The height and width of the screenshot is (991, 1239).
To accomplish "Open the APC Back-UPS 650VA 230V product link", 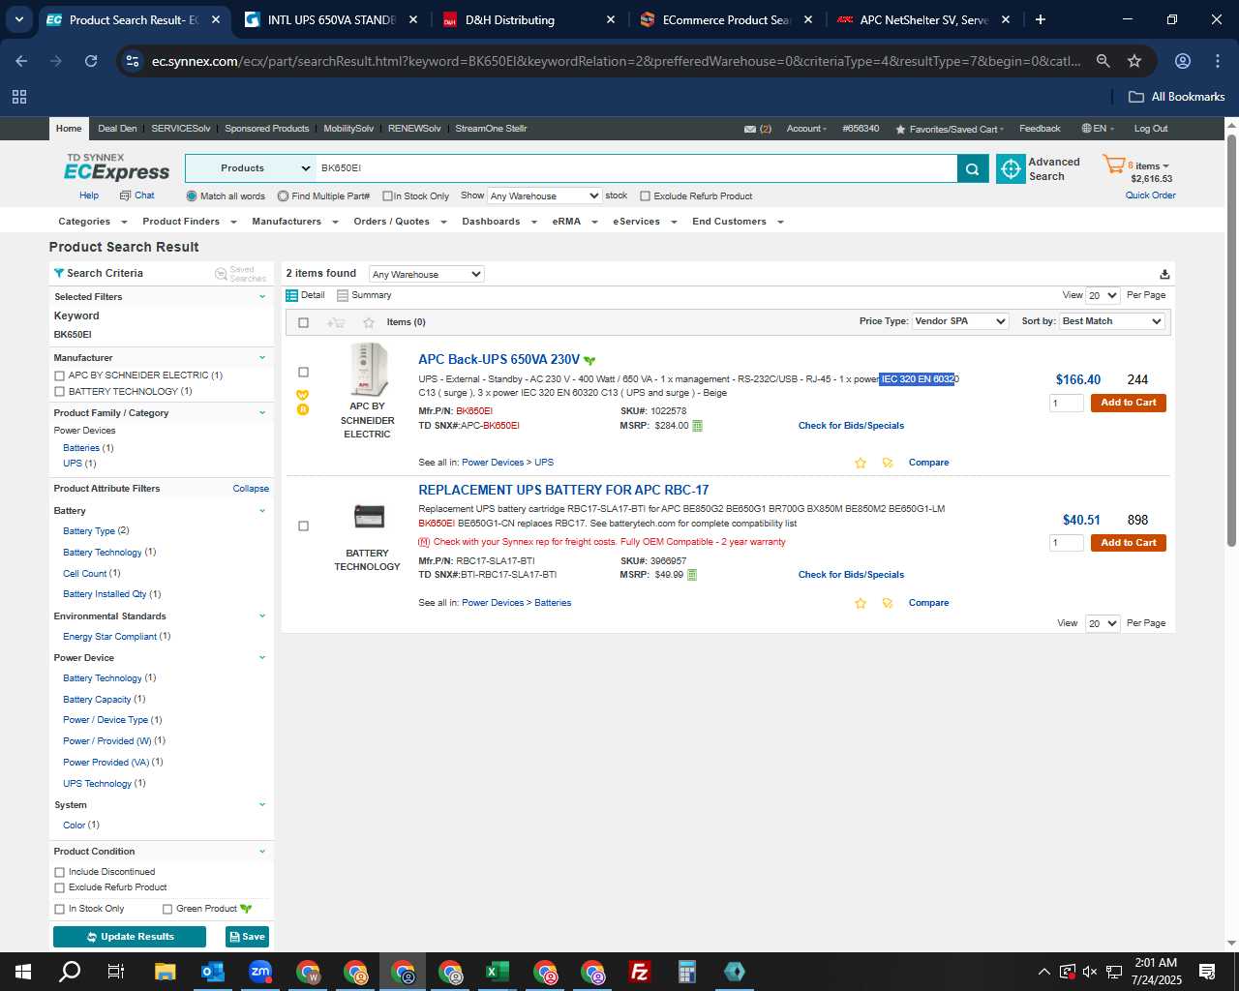I will coord(499,359).
